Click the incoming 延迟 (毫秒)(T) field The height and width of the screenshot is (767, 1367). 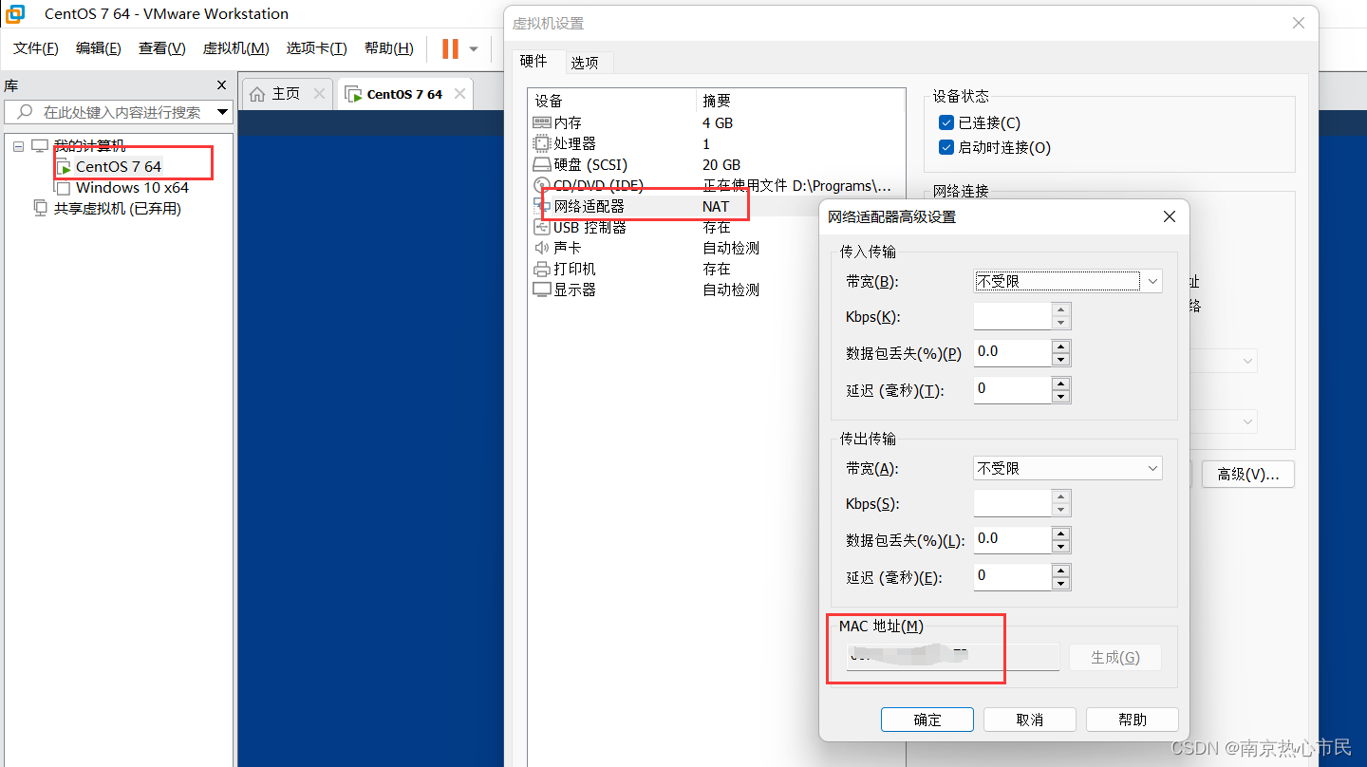click(x=1013, y=389)
